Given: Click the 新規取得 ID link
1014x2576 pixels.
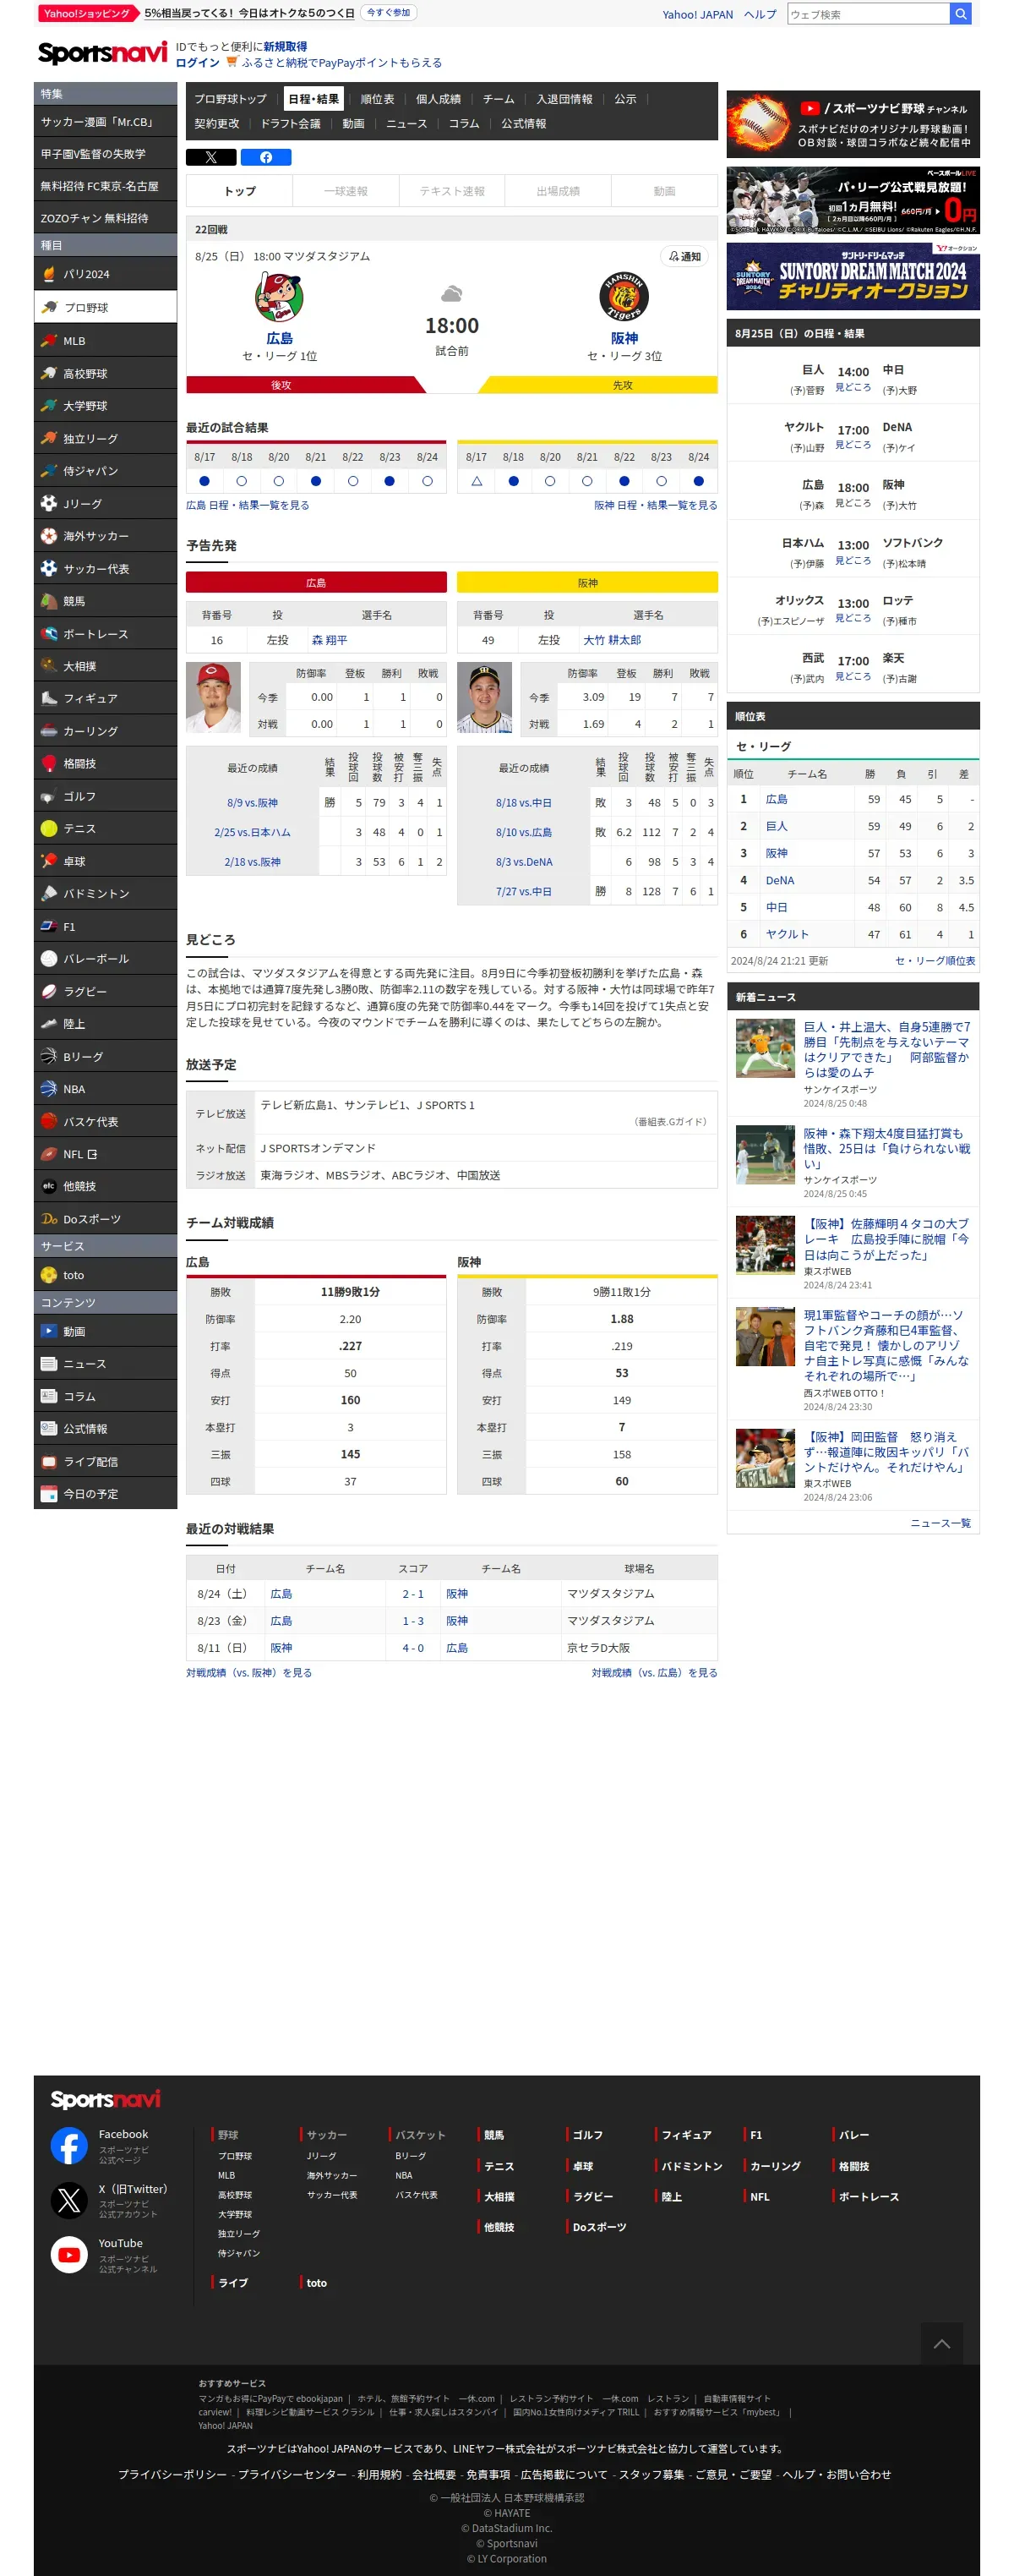Looking at the screenshot, I should [285, 46].
